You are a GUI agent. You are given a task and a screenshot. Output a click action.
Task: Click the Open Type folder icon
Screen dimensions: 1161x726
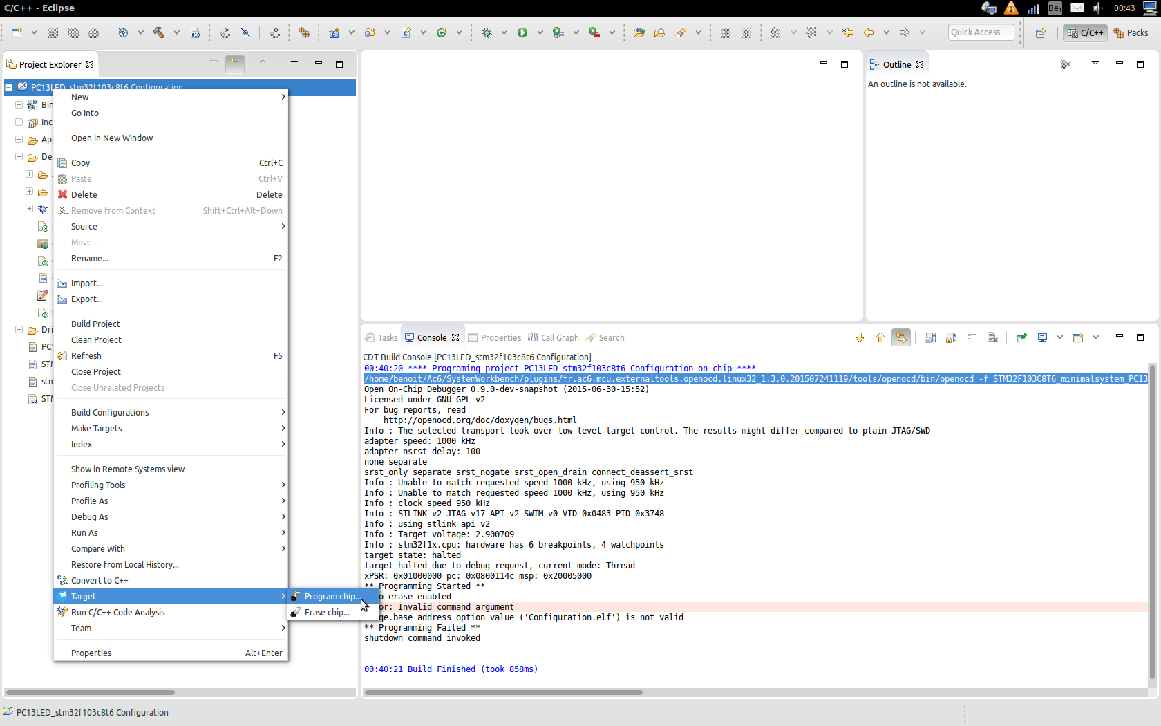(639, 32)
